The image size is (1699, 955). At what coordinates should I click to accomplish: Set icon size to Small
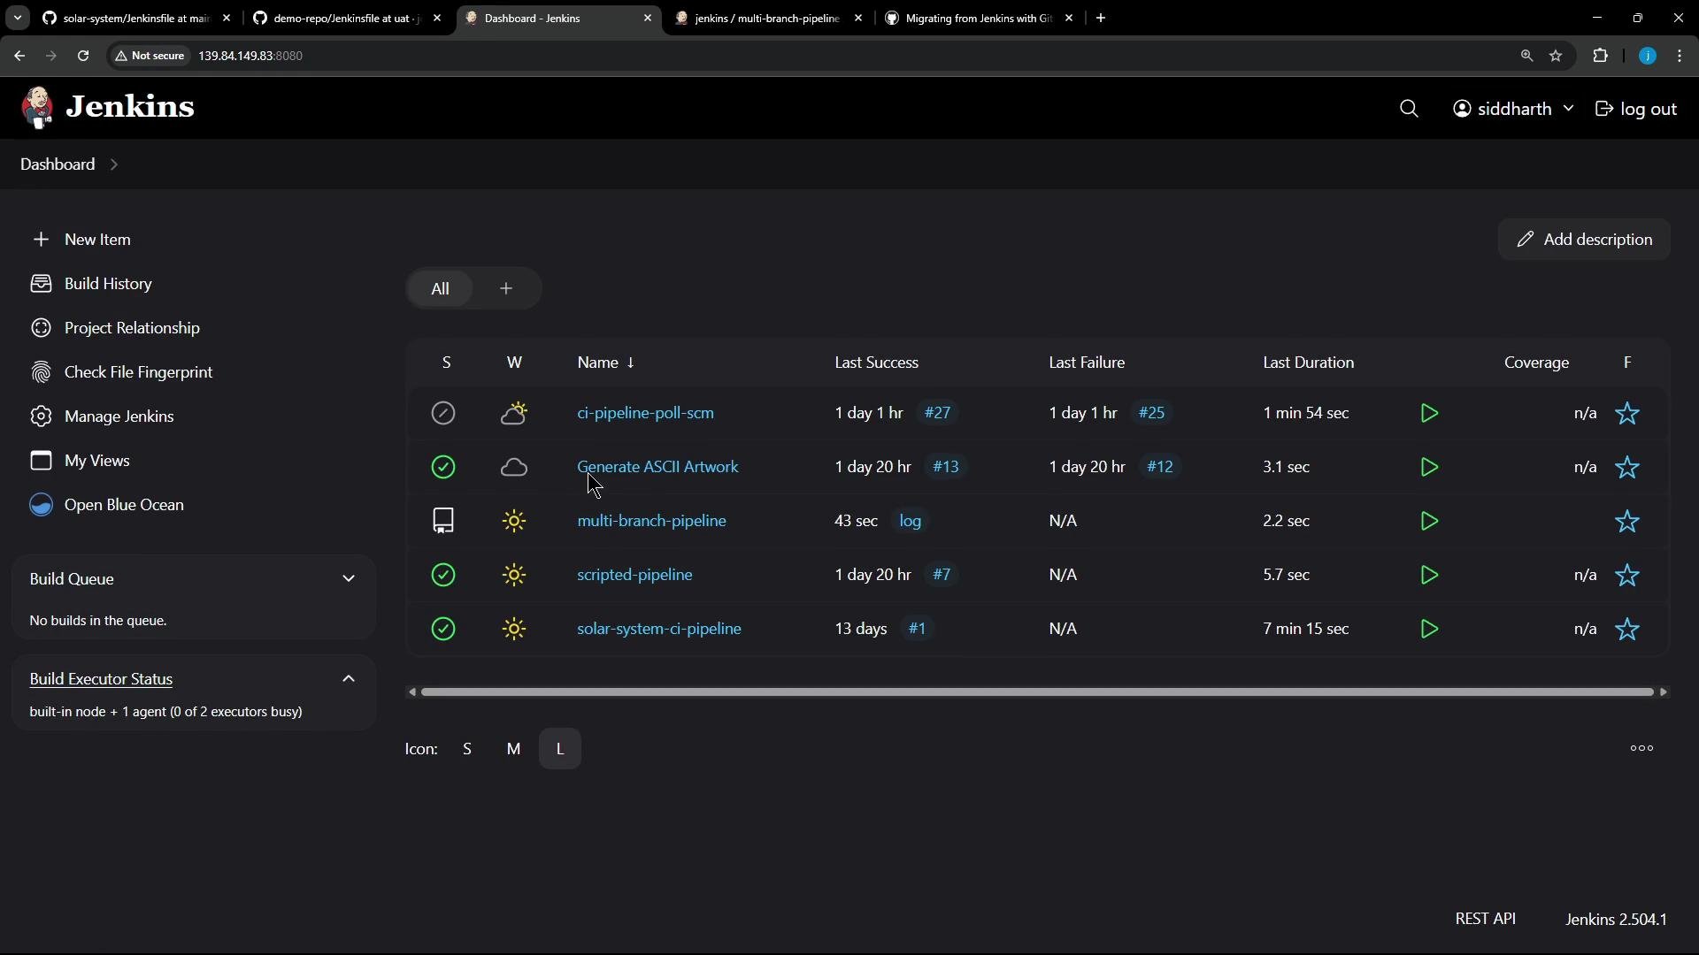(467, 749)
